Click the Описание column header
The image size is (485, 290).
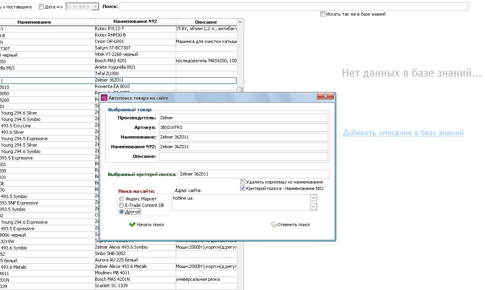(206, 22)
